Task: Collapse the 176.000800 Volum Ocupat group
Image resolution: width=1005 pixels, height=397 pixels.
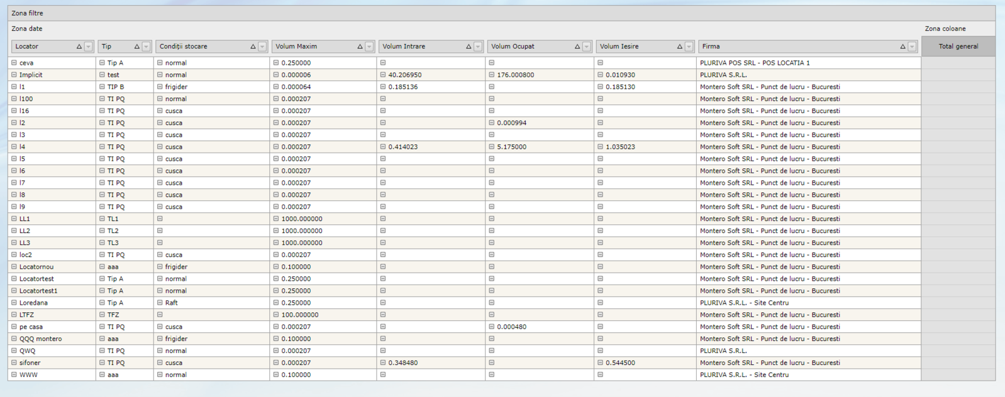Action: 492,75
